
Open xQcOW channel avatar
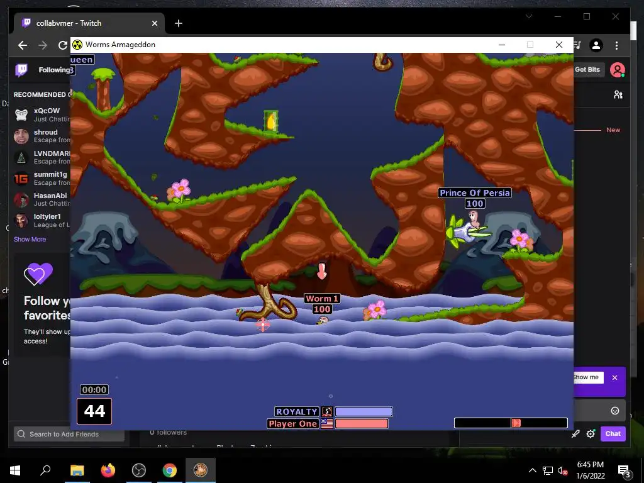[21, 114]
